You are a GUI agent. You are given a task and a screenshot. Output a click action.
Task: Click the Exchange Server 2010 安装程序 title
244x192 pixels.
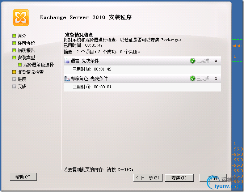coord(86,17)
